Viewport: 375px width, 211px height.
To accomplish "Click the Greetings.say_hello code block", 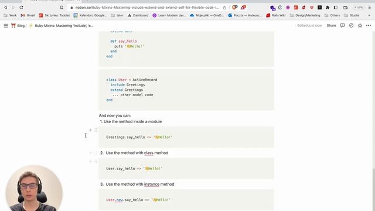I will point(186,137).
